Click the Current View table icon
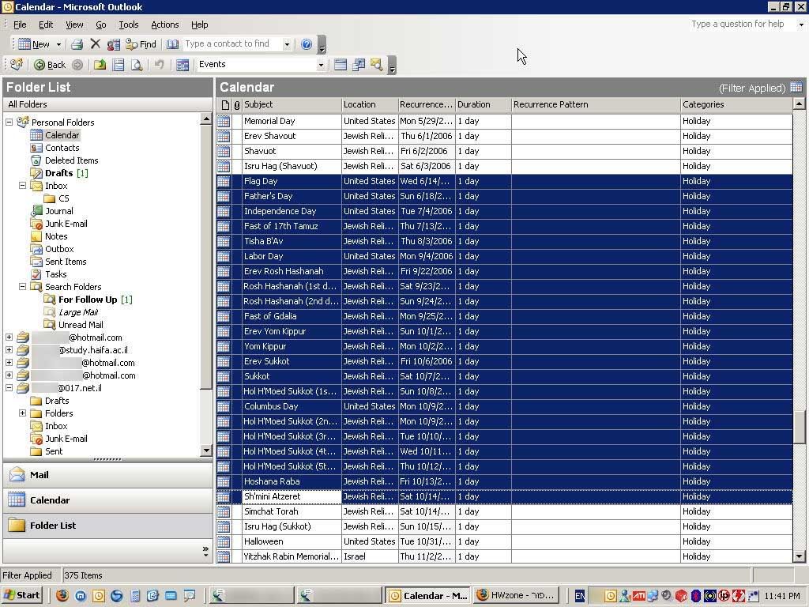 coord(182,65)
